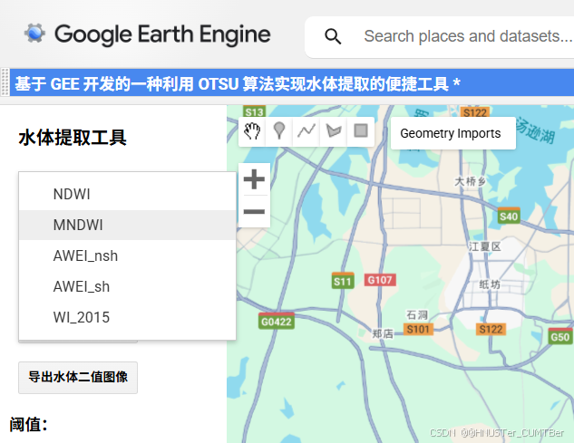This screenshot has width=574, height=443.
Task: Click the 水体提取工具 panel heading
Action: coord(73,138)
